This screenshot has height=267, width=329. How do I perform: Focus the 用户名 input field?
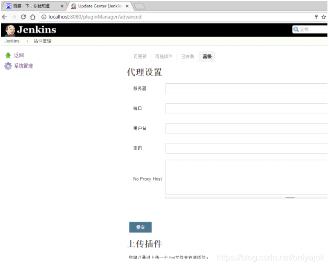click(x=246, y=128)
